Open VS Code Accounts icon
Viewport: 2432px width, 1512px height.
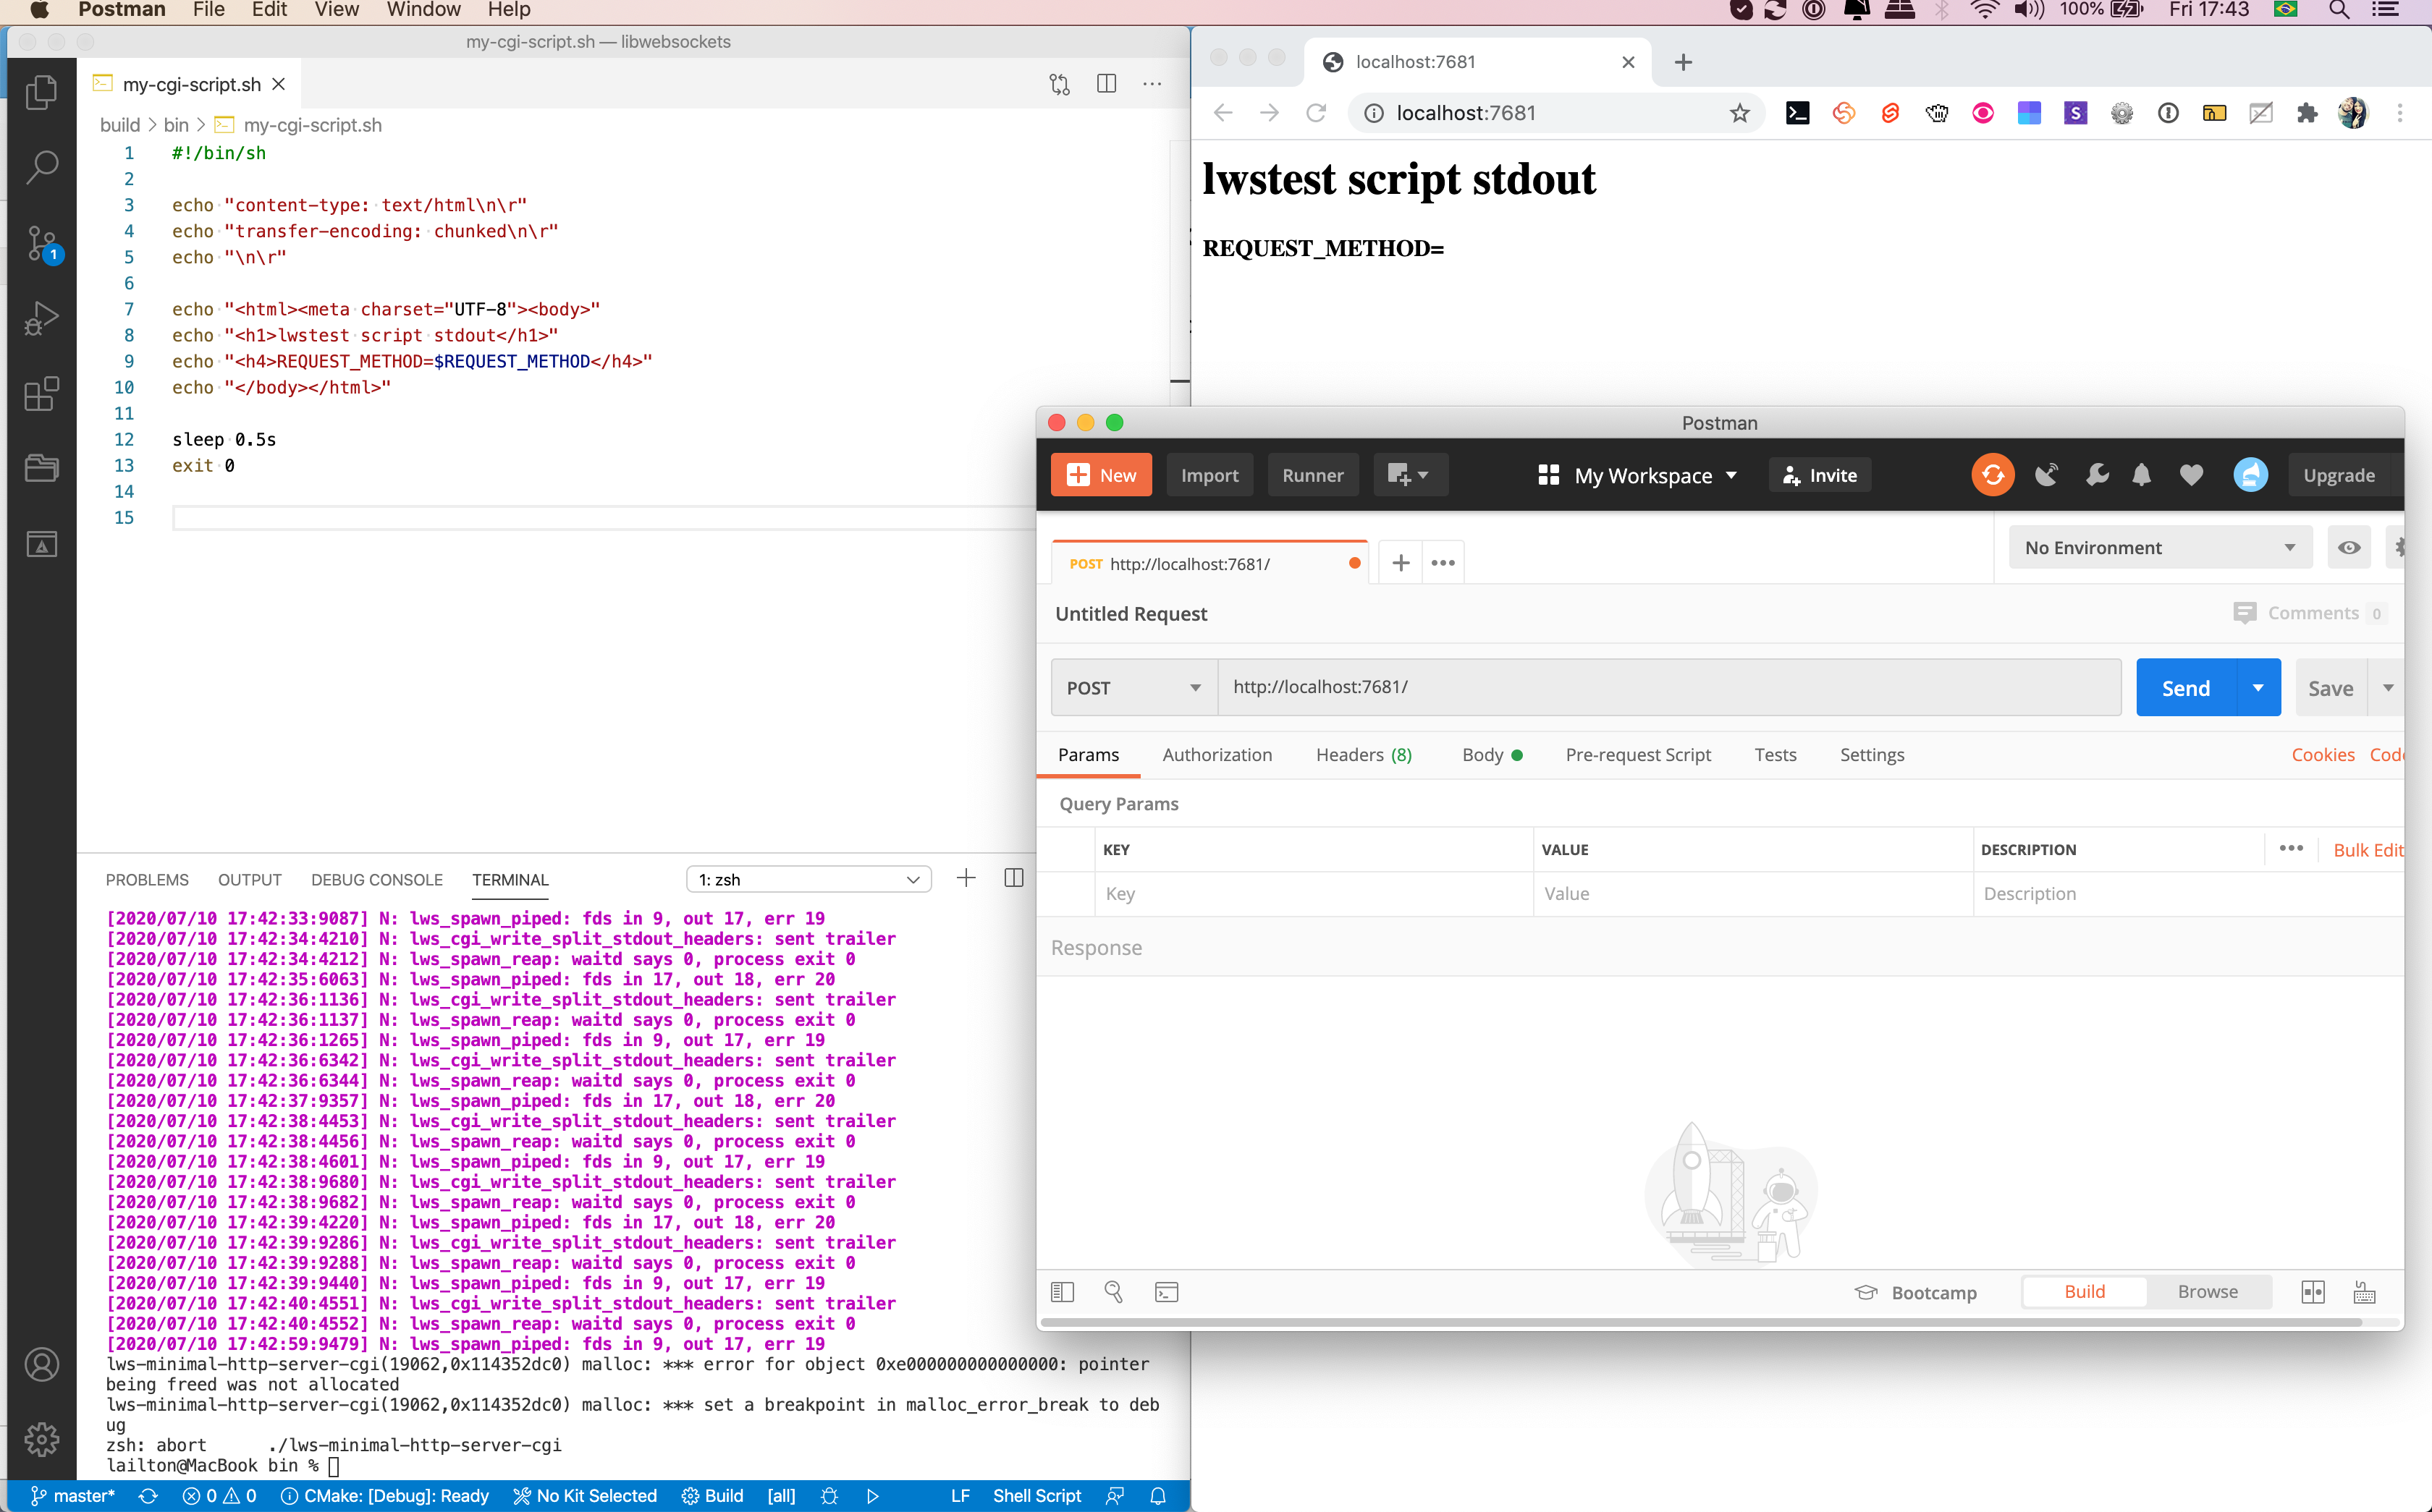point(41,1365)
